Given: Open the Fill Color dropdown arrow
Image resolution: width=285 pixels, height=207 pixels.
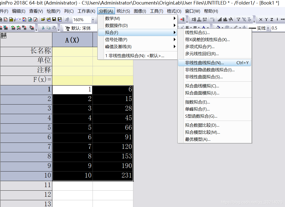Looking at the screenshot, I should (222, 28).
